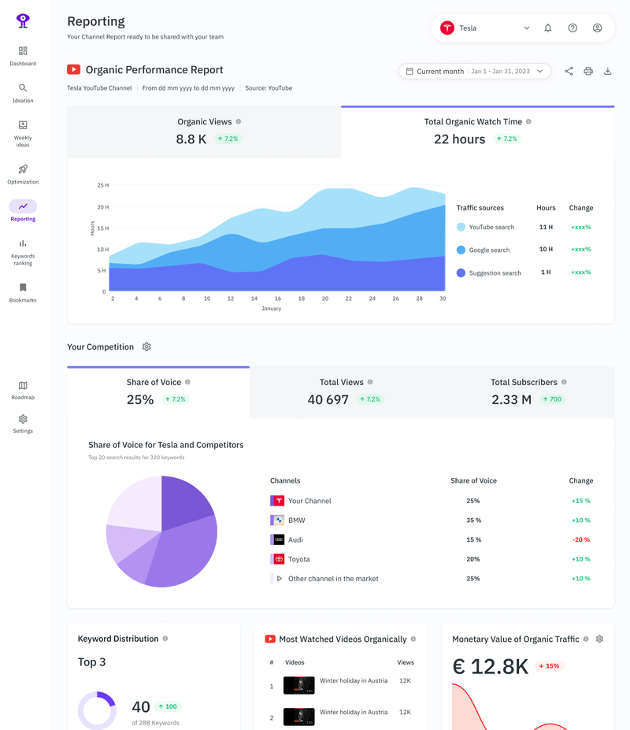630x730 pixels.
Task: Download the report with download icon
Action: [x=608, y=71]
